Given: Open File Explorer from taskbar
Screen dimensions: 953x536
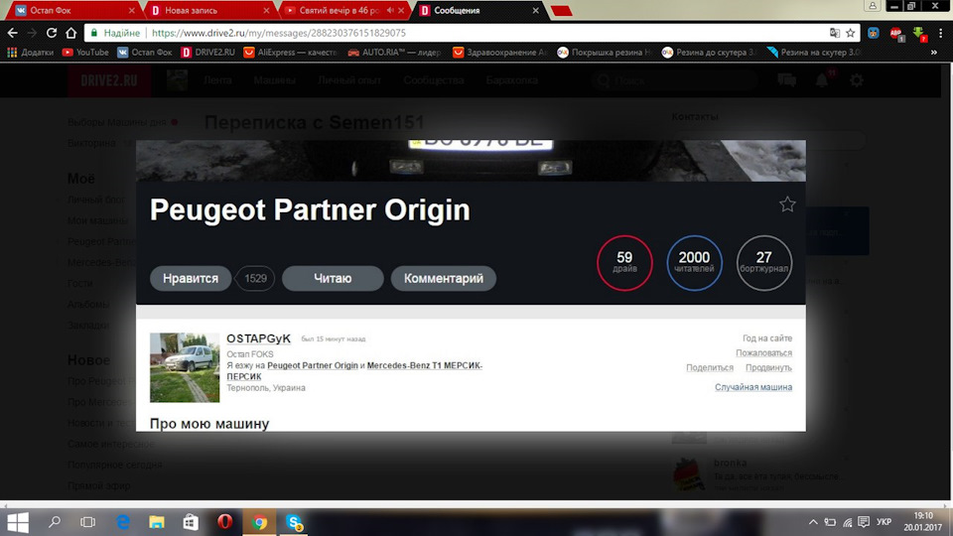Looking at the screenshot, I should pyautogui.click(x=157, y=522).
